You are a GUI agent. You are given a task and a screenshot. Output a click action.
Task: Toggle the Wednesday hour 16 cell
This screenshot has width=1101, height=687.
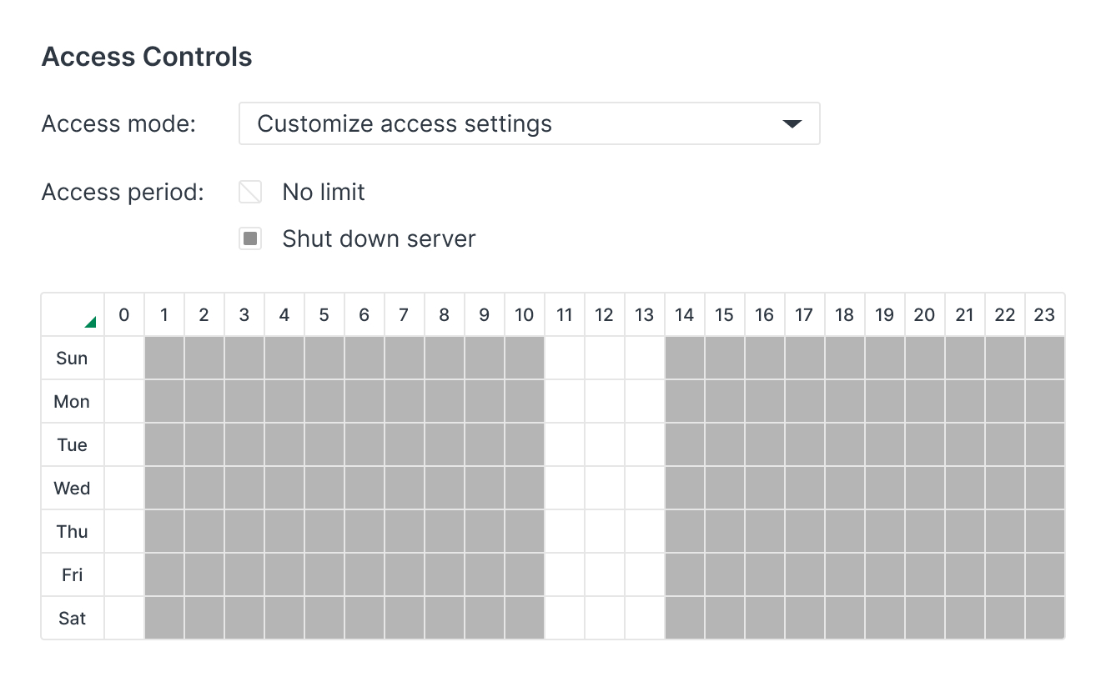pyautogui.click(x=765, y=489)
